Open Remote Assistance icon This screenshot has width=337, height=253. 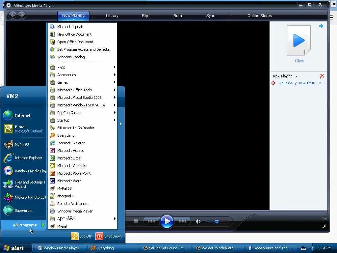click(52, 204)
